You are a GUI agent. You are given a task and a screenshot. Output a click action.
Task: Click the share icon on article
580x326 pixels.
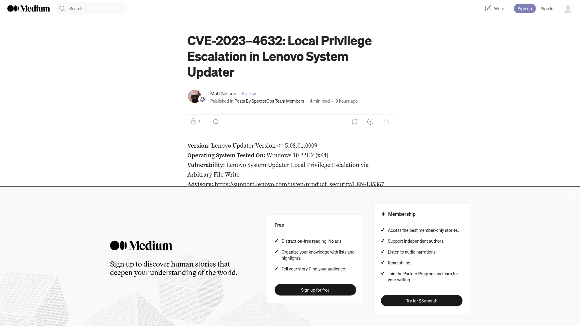[x=386, y=121]
